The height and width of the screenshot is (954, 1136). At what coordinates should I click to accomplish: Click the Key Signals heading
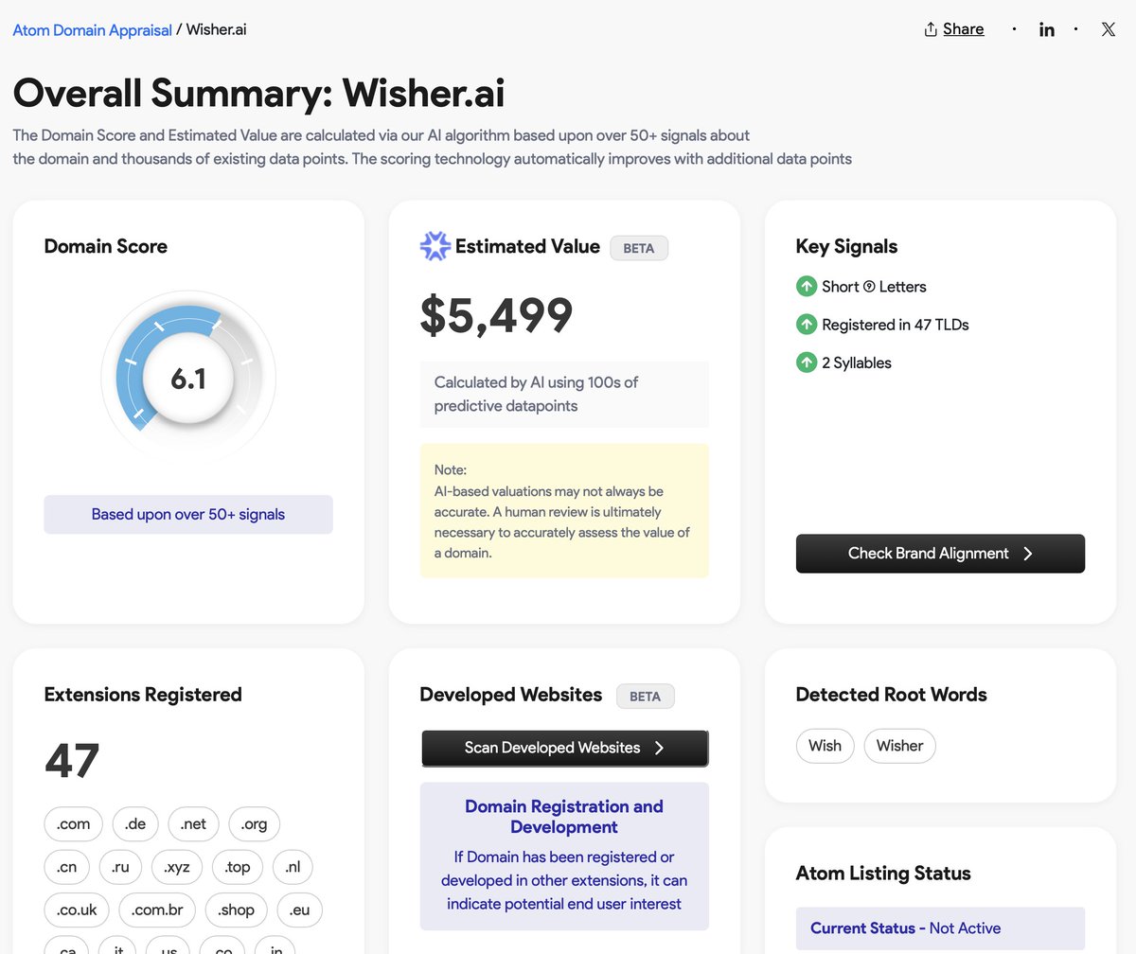tap(846, 246)
